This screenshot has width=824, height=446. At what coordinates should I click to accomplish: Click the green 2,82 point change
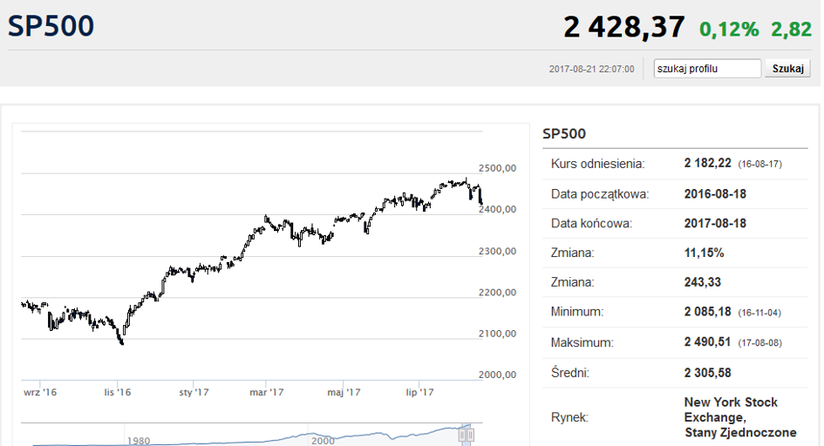tap(792, 30)
